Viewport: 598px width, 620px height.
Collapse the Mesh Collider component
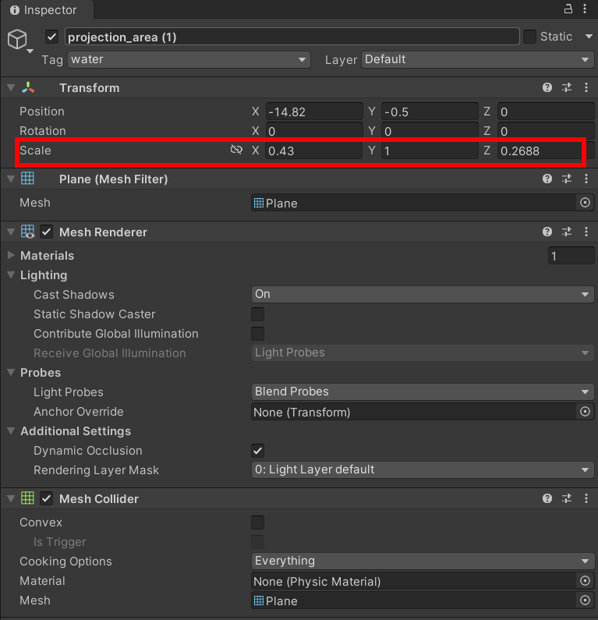[11, 498]
